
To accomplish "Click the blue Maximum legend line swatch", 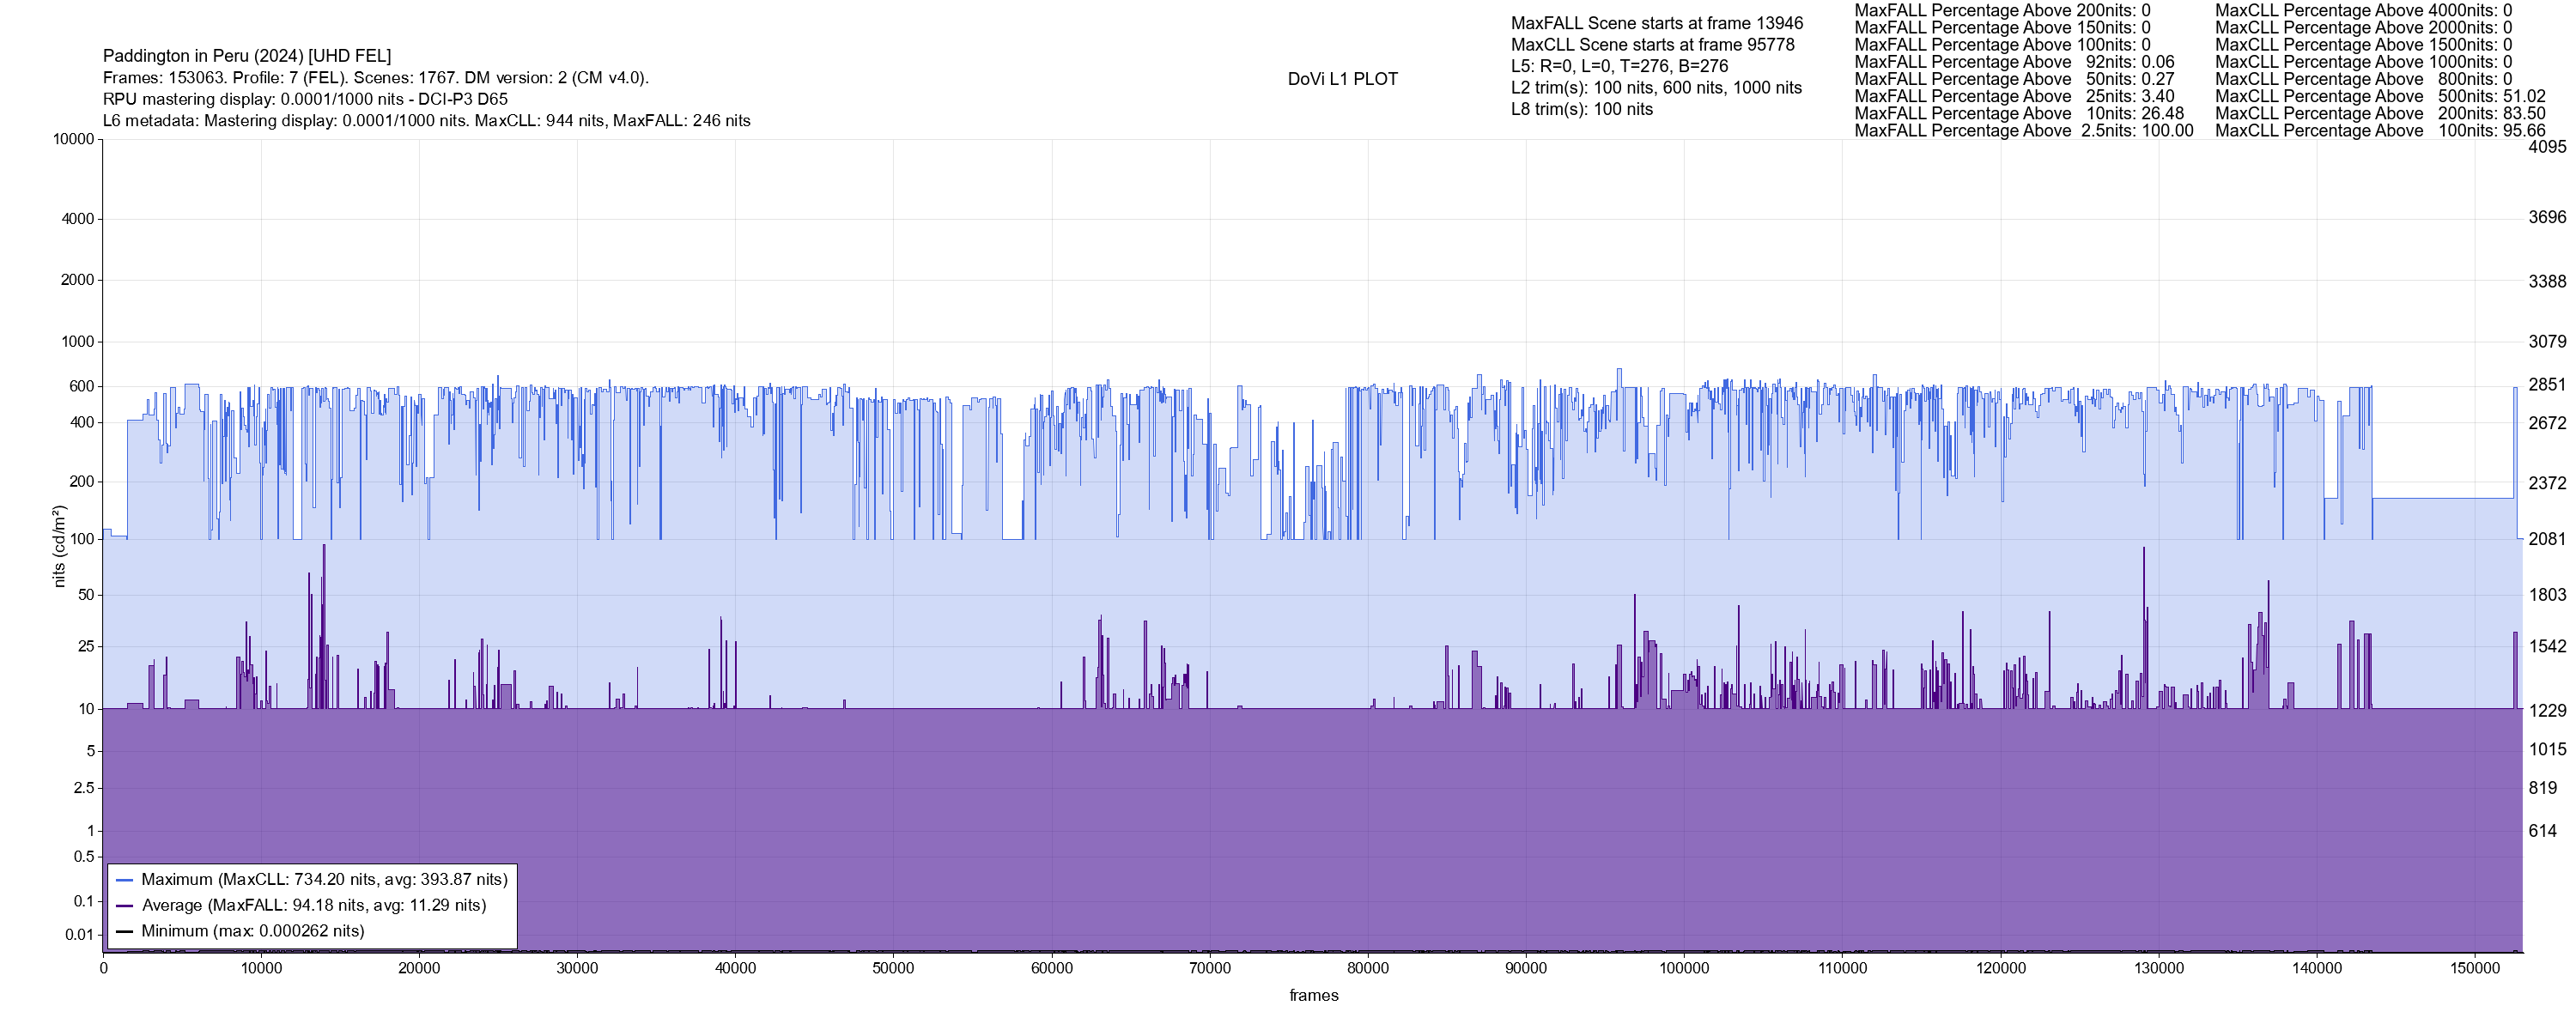I will [125, 880].
